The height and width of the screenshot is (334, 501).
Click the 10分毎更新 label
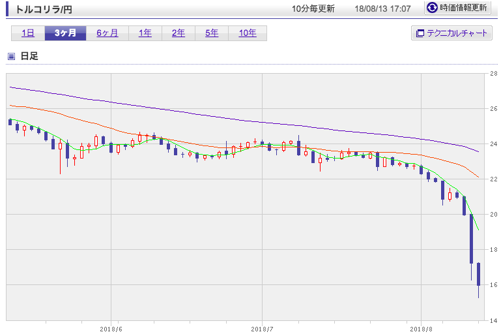click(x=313, y=8)
